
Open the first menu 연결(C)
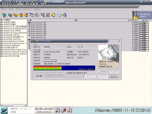click(x=4, y=9)
